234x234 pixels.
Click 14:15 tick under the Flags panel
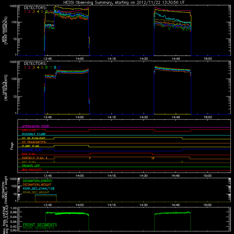[x=112, y=176]
